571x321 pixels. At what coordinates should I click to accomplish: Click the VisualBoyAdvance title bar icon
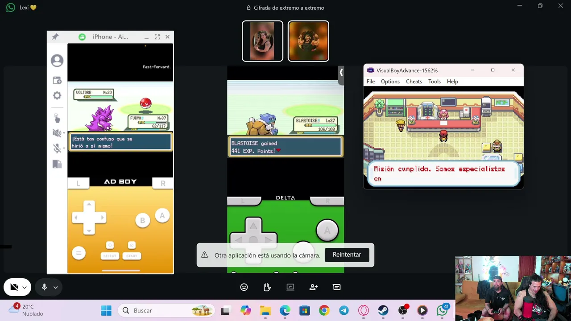click(x=371, y=70)
